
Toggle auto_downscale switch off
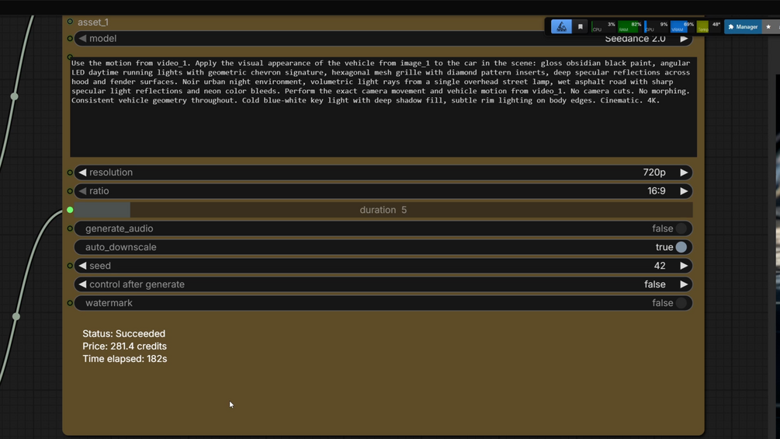pyautogui.click(x=681, y=247)
